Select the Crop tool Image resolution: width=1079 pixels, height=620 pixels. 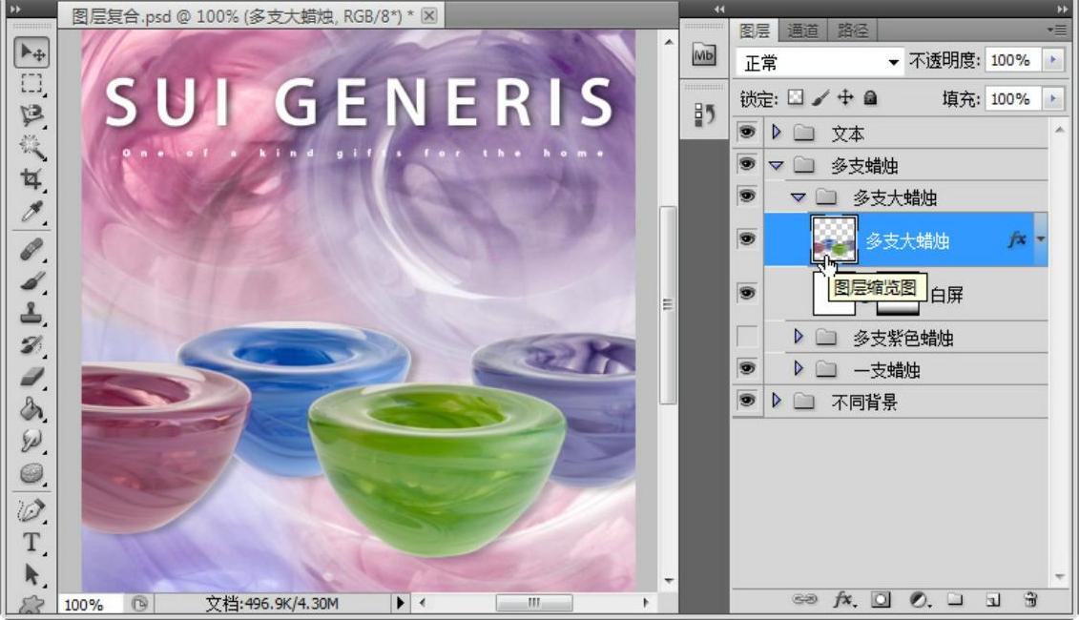coord(31,179)
